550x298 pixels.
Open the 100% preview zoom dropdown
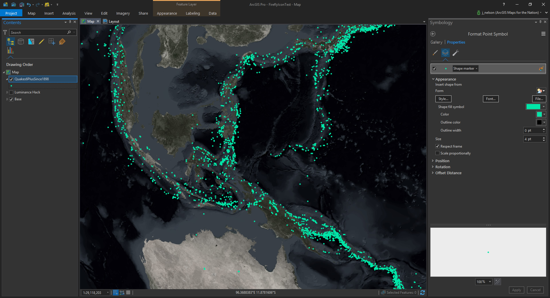coord(490,282)
